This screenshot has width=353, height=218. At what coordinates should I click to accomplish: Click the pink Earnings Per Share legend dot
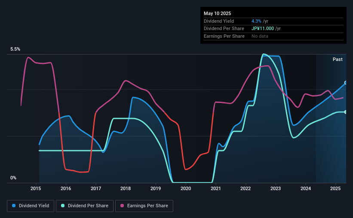point(122,206)
